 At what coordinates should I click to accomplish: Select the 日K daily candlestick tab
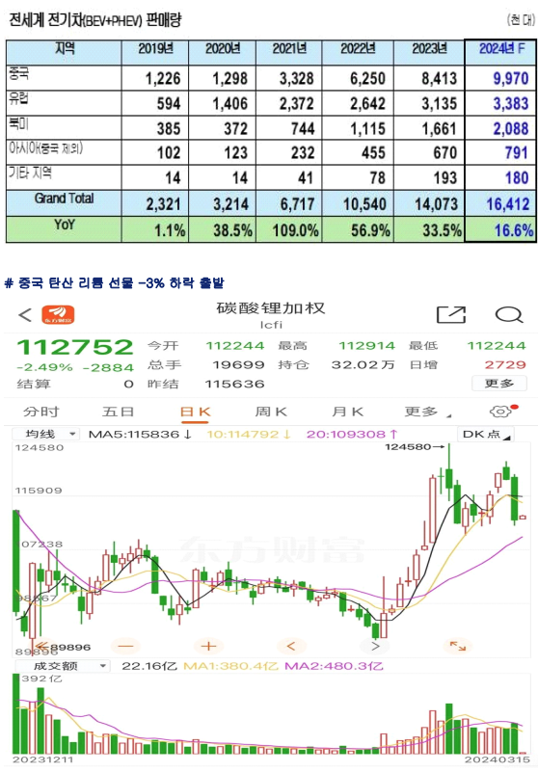(196, 412)
